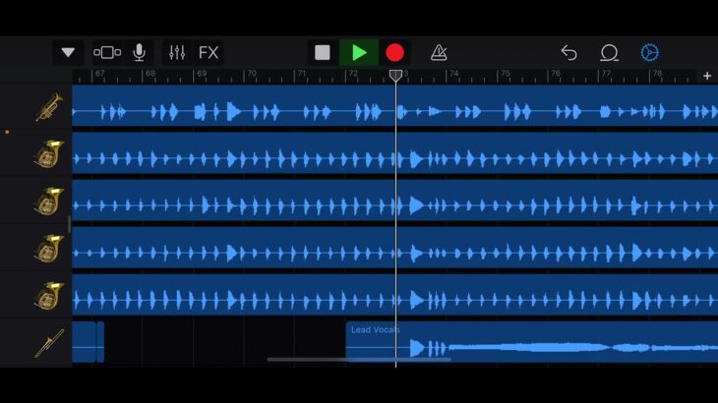Open the navigation dropdown triangle
The height and width of the screenshot is (403, 718).
click(x=68, y=53)
